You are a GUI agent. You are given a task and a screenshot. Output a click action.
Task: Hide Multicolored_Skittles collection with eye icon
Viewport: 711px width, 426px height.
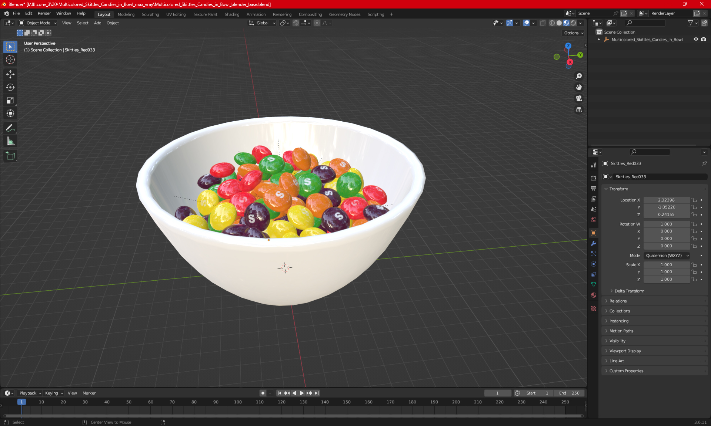coord(696,39)
